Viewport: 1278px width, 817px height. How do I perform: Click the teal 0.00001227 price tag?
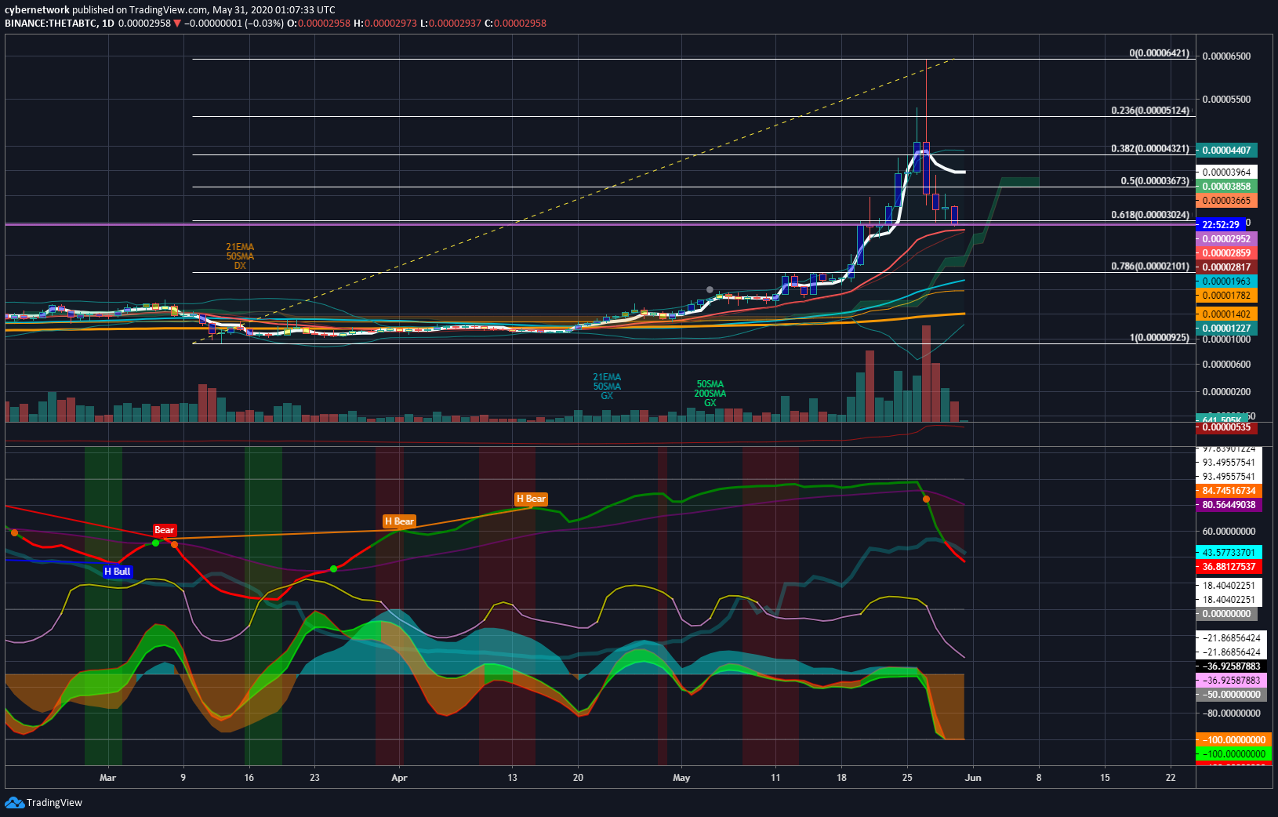click(x=1226, y=329)
